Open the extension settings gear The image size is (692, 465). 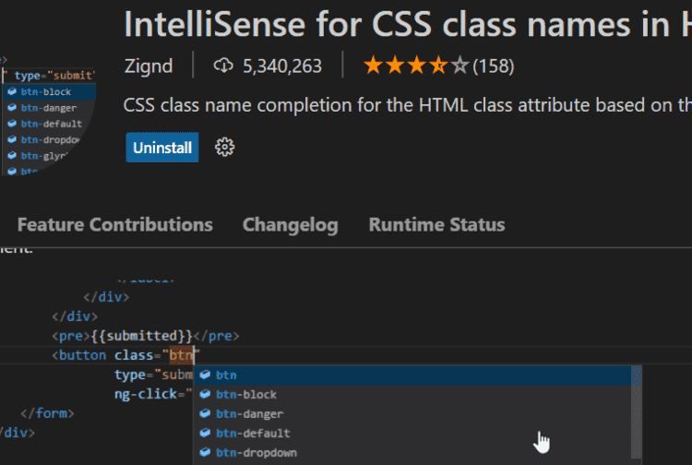[224, 147]
